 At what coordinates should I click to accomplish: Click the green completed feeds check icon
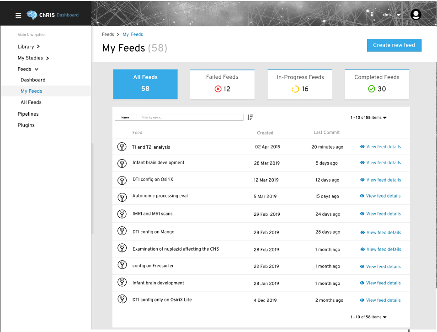click(372, 89)
